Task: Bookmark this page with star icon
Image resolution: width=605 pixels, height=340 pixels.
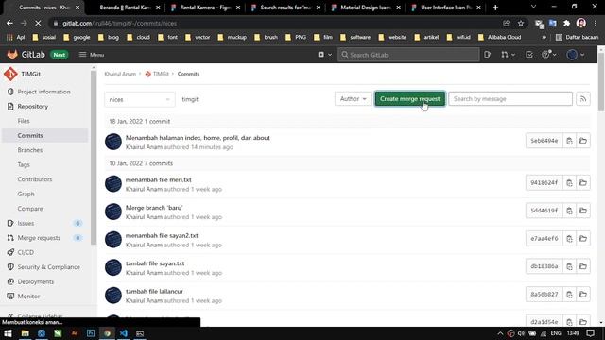Action: point(521,23)
